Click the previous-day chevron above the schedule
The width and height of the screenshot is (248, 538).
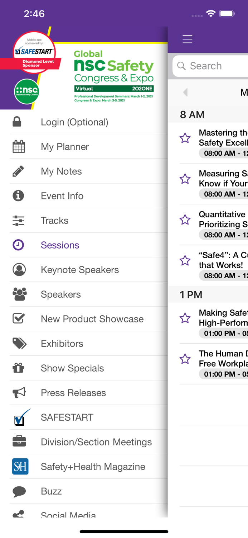pos(185,92)
